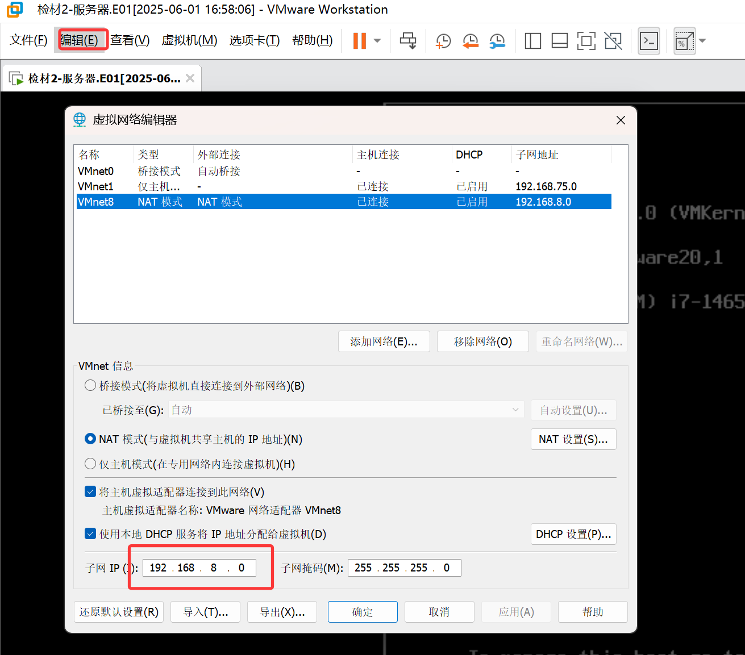Open NAT 设置(S)...
The width and height of the screenshot is (745, 655).
[x=573, y=439]
